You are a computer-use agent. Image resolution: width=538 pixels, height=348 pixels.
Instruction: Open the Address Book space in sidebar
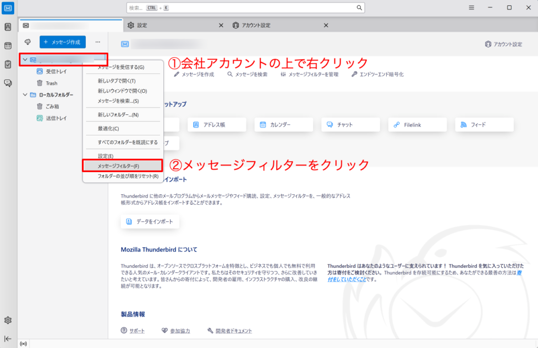[8, 27]
